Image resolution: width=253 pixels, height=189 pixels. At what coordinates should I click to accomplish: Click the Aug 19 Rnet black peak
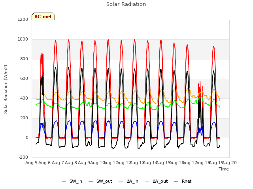(x=213, y=71)
